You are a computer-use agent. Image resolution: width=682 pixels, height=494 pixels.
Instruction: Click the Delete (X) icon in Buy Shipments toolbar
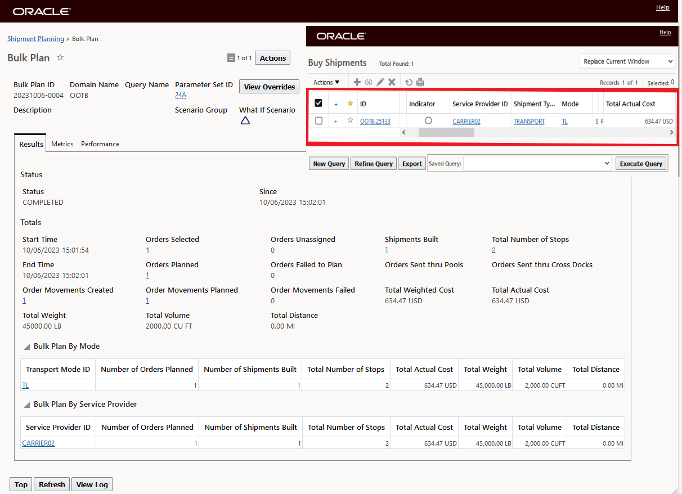tap(392, 82)
